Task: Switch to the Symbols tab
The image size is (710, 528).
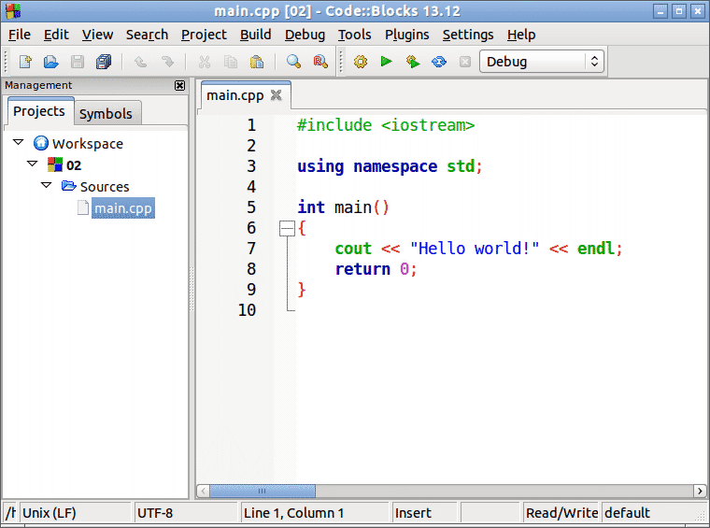Action: point(106,113)
